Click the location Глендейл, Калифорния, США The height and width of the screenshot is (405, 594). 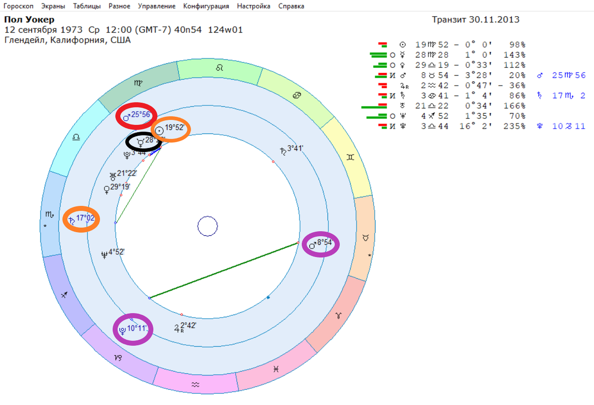pyautogui.click(x=67, y=40)
